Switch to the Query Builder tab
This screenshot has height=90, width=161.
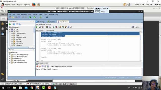click(50, 30)
